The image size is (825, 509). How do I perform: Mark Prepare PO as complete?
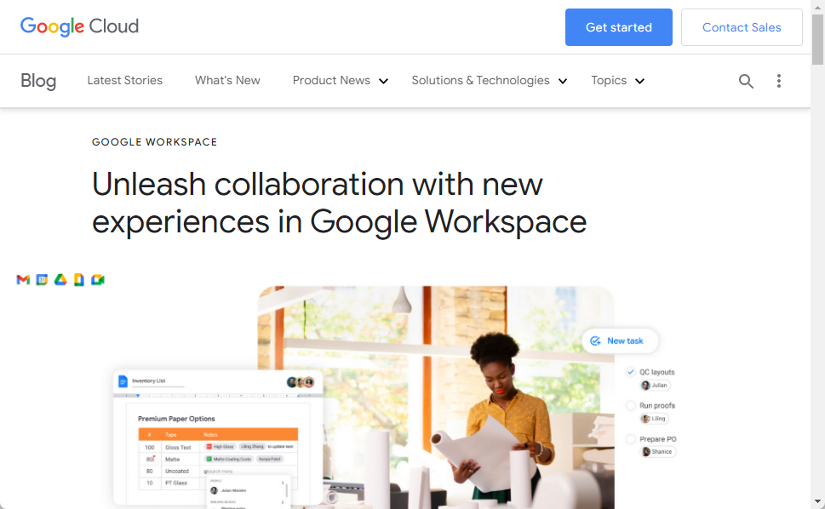click(x=630, y=438)
